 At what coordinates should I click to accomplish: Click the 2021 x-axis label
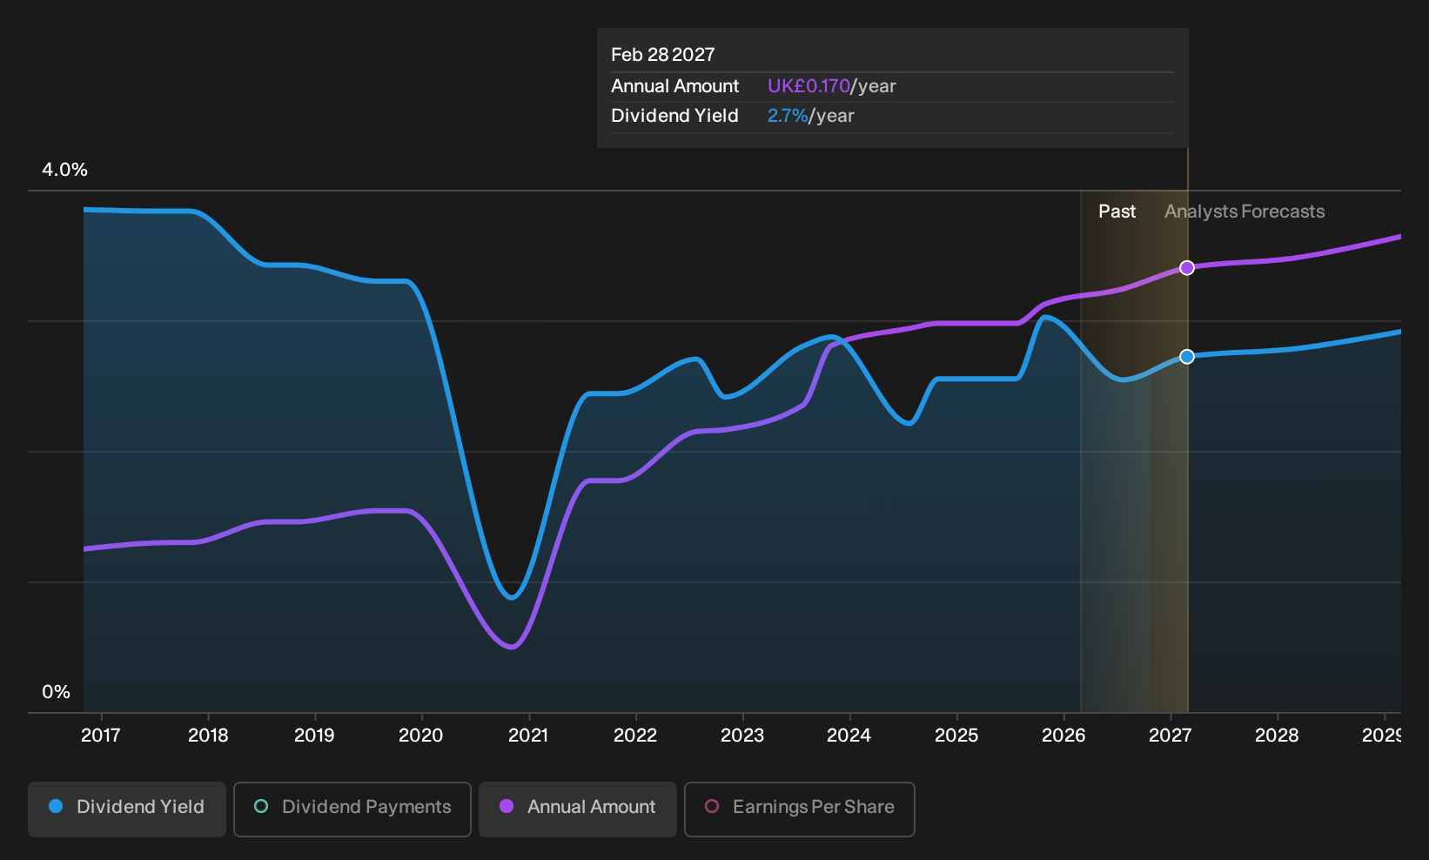coord(528,736)
